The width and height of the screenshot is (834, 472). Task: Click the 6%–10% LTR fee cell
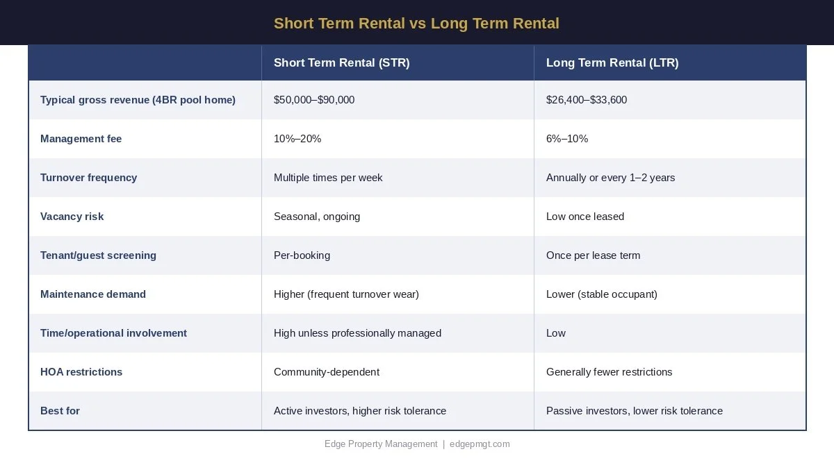[670, 139]
